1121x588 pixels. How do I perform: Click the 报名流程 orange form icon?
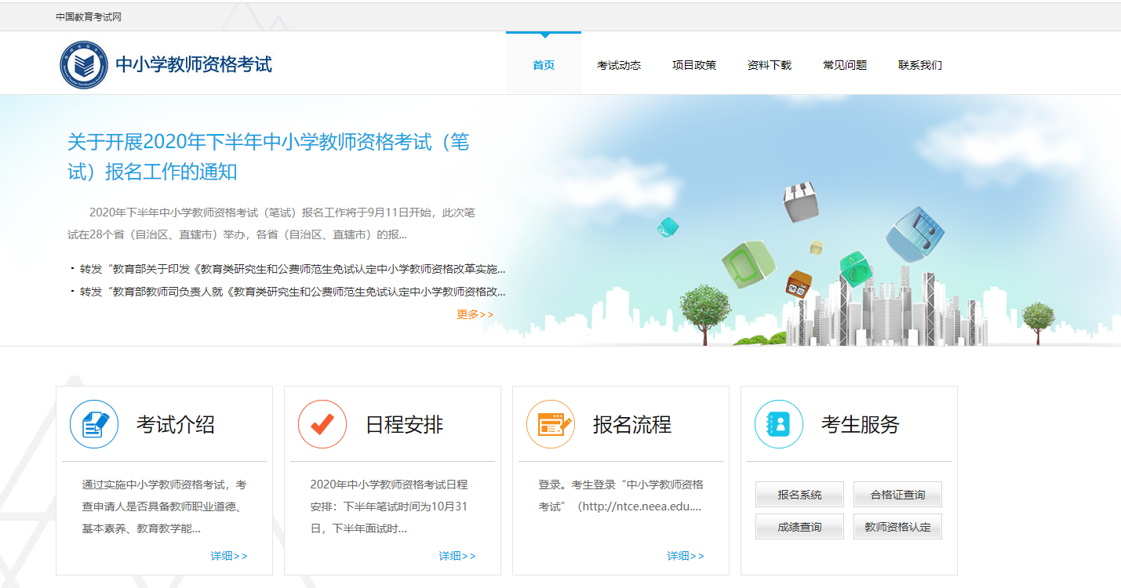tap(551, 425)
